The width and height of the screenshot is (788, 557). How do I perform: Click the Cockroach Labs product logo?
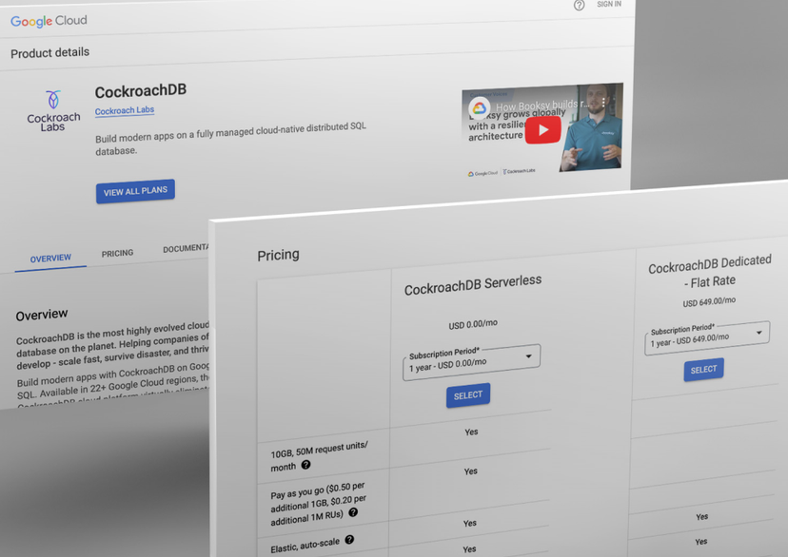[53, 110]
